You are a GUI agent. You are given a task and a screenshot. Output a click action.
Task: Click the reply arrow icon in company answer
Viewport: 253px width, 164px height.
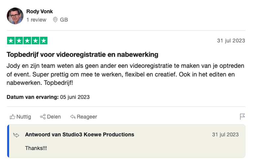click(x=16, y=135)
